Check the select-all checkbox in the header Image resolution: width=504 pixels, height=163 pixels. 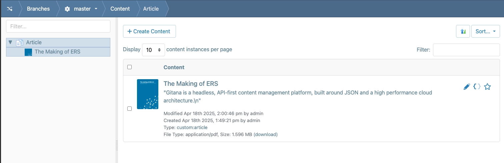click(x=130, y=67)
